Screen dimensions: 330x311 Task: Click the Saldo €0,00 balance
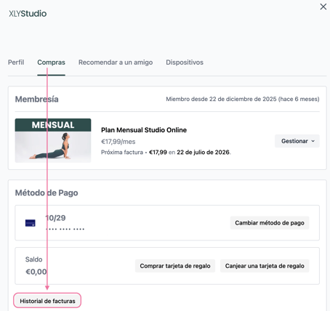pos(36,266)
